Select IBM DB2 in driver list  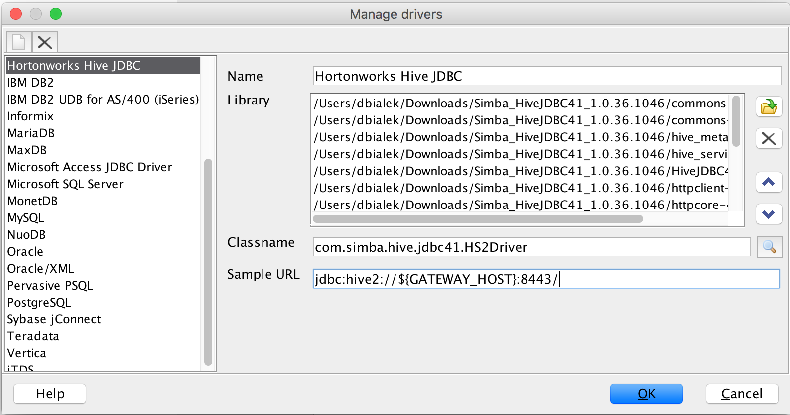(x=103, y=82)
